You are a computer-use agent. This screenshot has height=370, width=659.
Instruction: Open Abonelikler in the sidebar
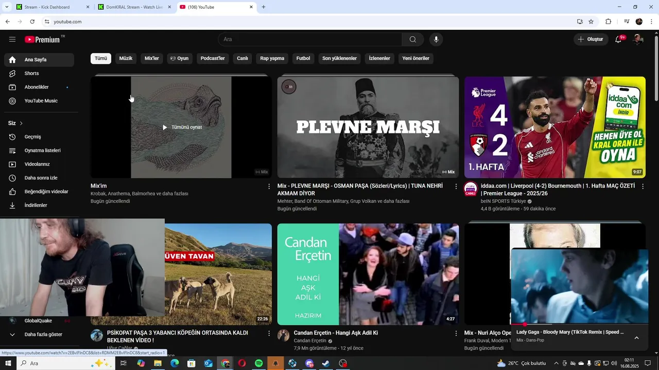pyautogui.click(x=39, y=87)
